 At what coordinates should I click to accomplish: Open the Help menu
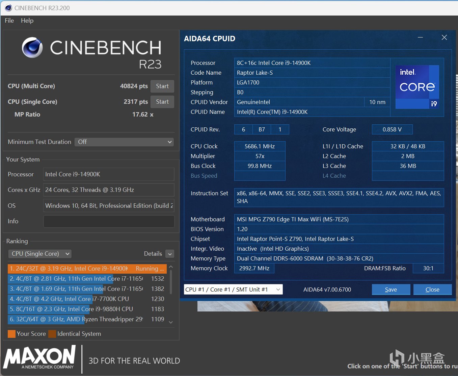(27, 21)
